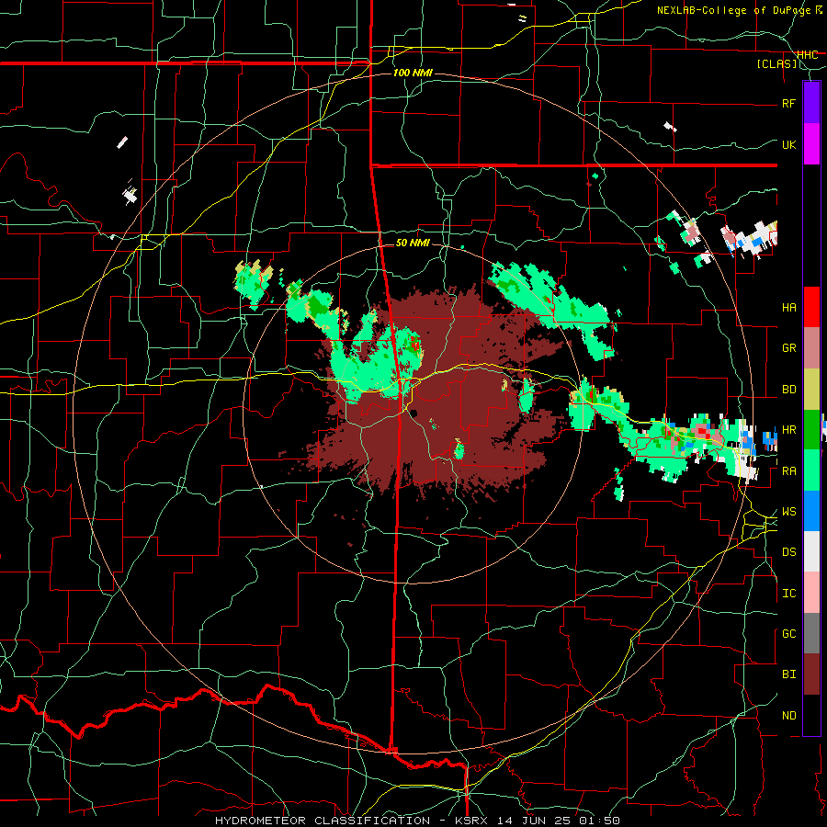Click the BD yellow-olive legend swatch
The height and width of the screenshot is (827, 827).
point(811,389)
